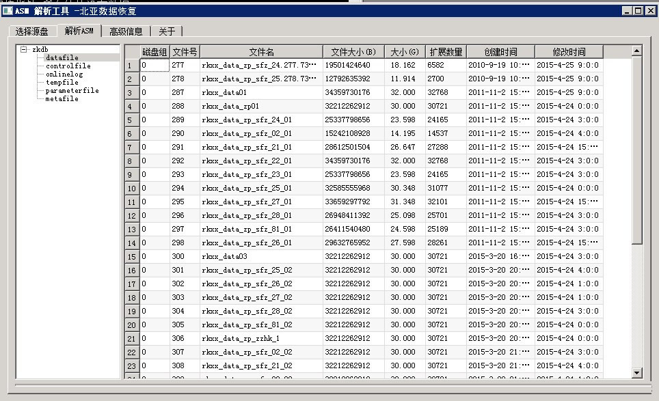Image resolution: width=659 pixels, height=401 pixels.
Task: Click the 文件大小(B) column header
Action: (x=353, y=52)
